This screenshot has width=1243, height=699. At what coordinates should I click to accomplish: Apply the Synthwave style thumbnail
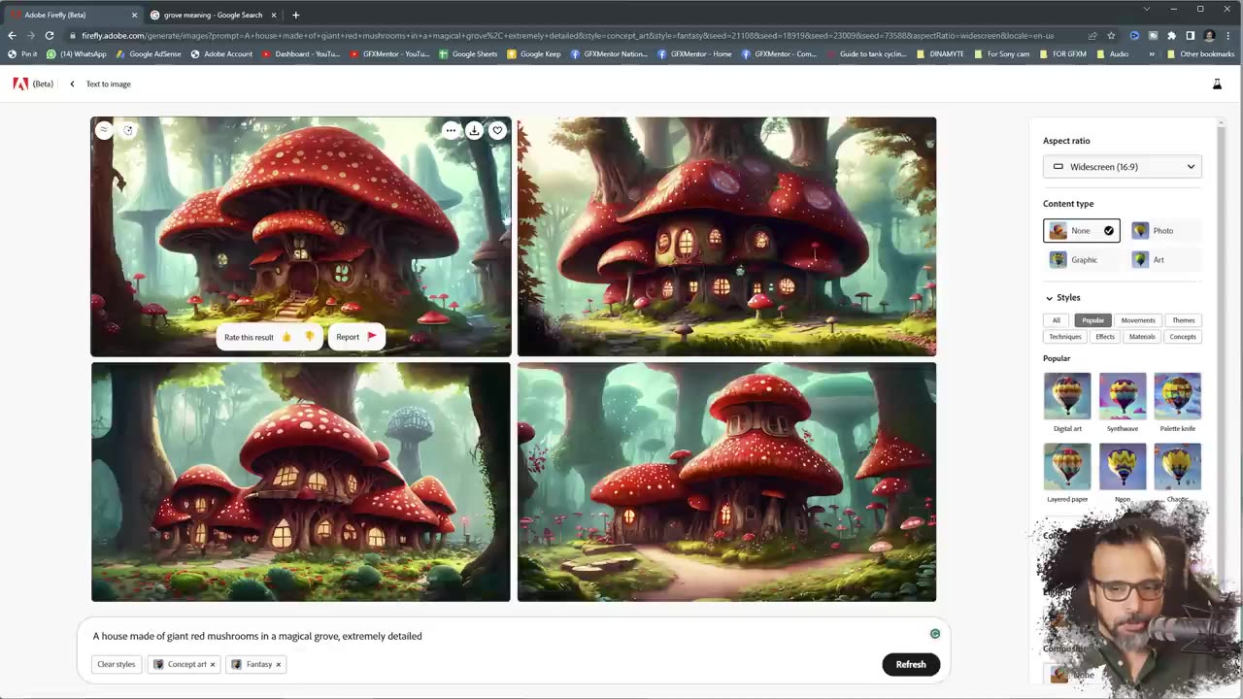[x=1123, y=396]
